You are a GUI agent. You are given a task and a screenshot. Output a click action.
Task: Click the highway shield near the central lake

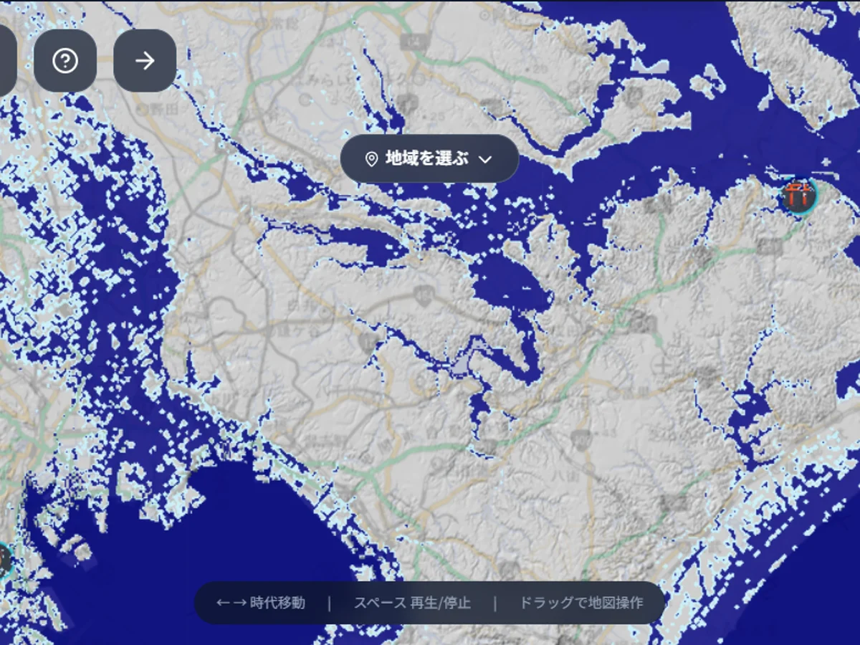424,294
